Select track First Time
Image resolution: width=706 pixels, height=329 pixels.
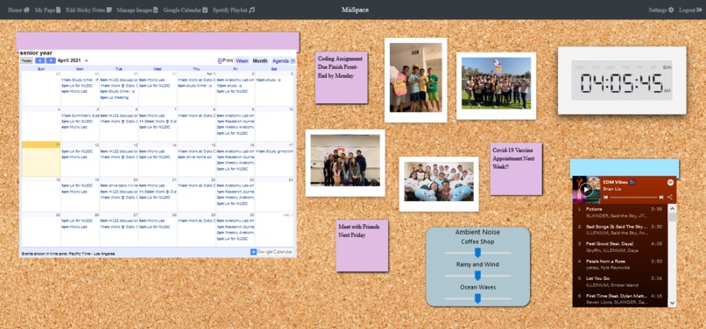tap(620, 299)
